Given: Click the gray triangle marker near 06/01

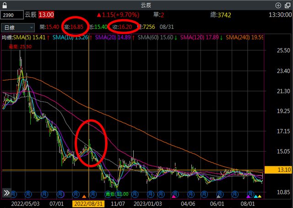Looking at the screenshot, I should 218,196.
